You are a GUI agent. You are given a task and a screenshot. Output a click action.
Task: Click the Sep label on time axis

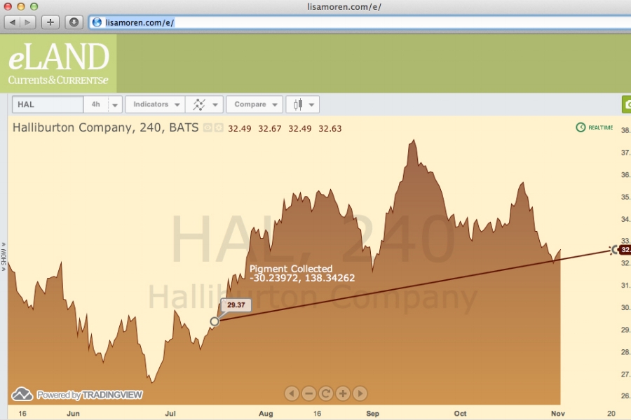373,413
